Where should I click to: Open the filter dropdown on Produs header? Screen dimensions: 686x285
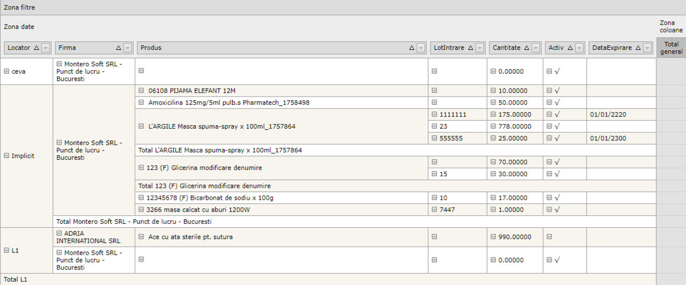(421, 48)
